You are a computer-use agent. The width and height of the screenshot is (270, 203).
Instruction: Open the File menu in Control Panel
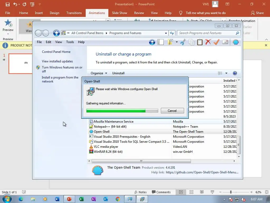click(39, 42)
